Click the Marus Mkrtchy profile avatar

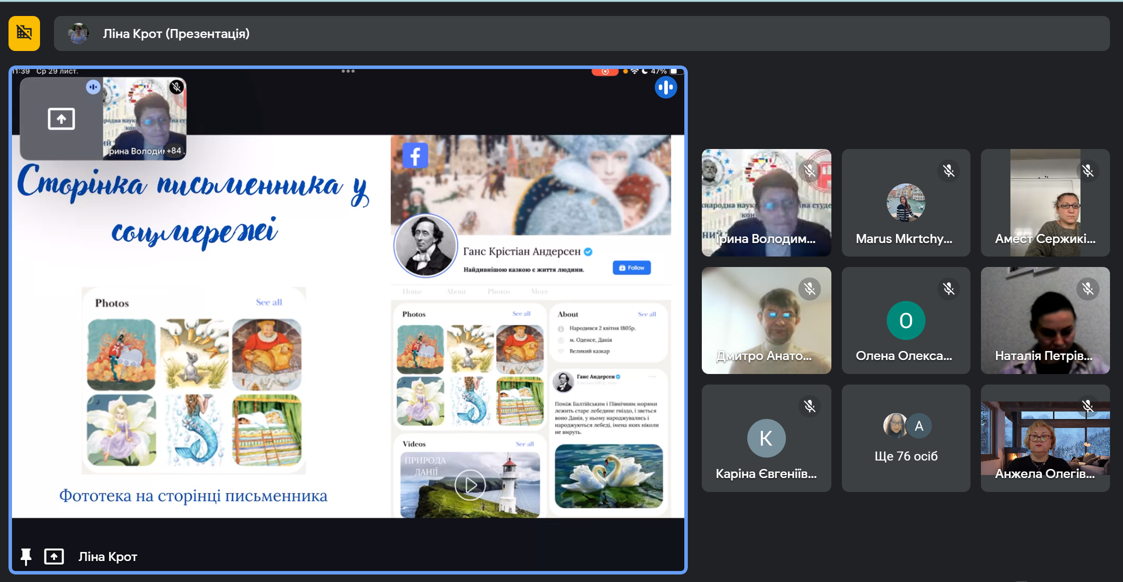[906, 202]
